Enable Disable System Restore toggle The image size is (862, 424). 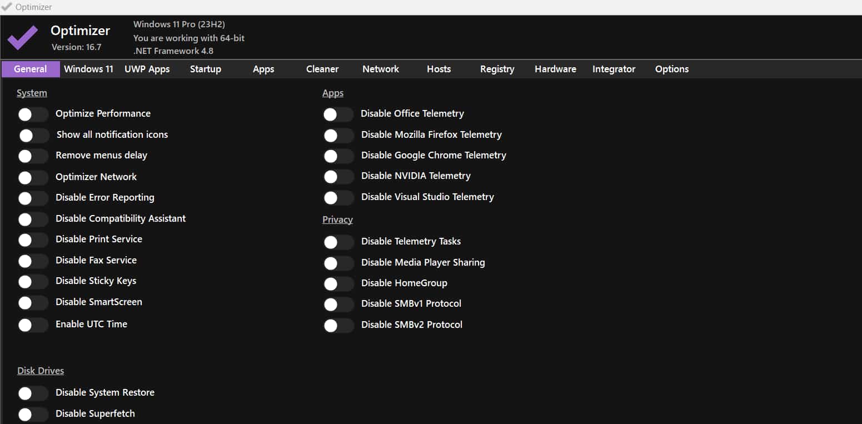pos(33,393)
